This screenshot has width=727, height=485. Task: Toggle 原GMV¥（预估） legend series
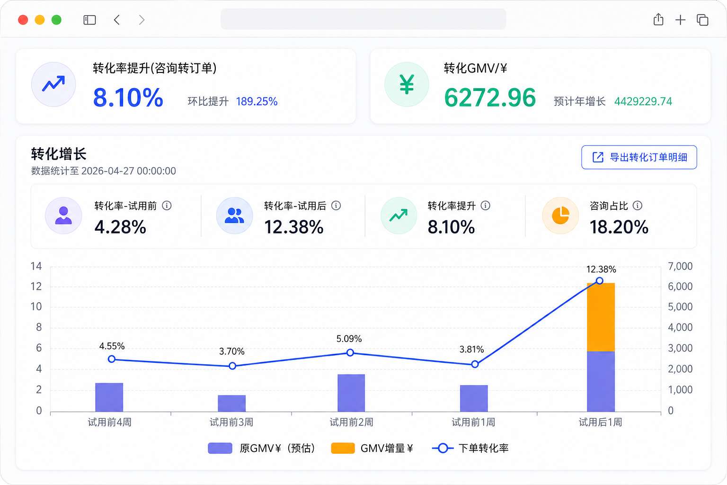pos(261,448)
